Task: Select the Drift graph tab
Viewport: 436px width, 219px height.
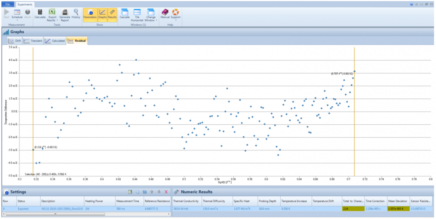Action: 14,41
